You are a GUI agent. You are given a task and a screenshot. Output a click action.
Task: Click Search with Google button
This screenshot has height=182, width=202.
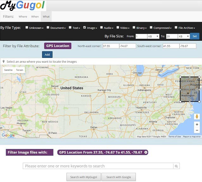(118, 177)
